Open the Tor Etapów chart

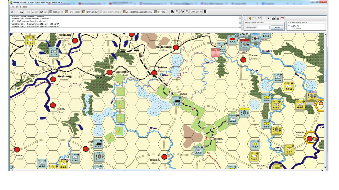[57, 12]
